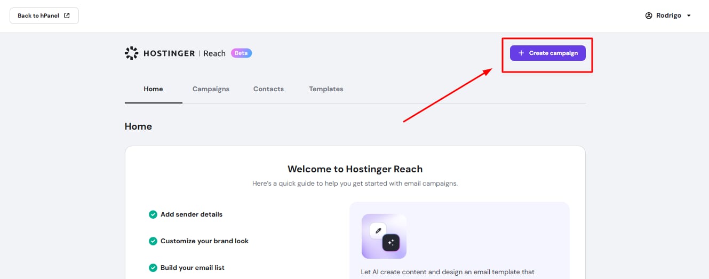The height and width of the screenshot is (279, 709).
Task: Click the Back to hPanel button
Action: click(44, 15)
